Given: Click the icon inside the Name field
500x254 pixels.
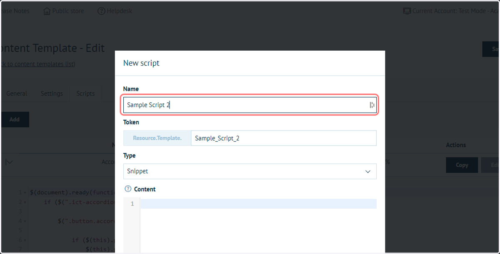Looking at the screenshot, I should coord(372,105).
